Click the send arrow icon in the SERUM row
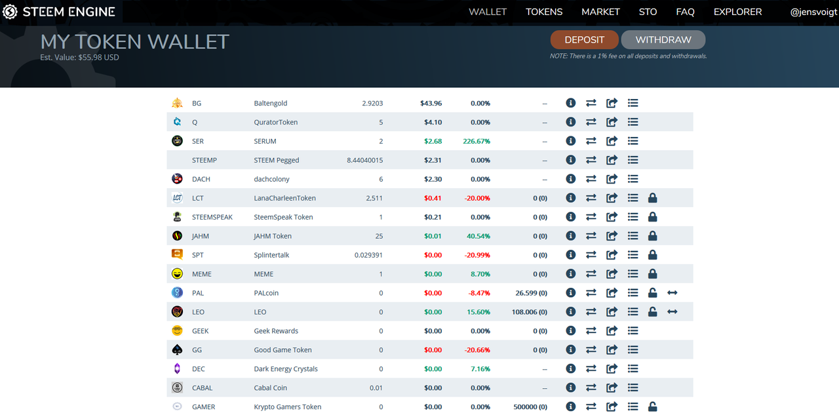This screenshot has height=415, width=839. [612, 141]
